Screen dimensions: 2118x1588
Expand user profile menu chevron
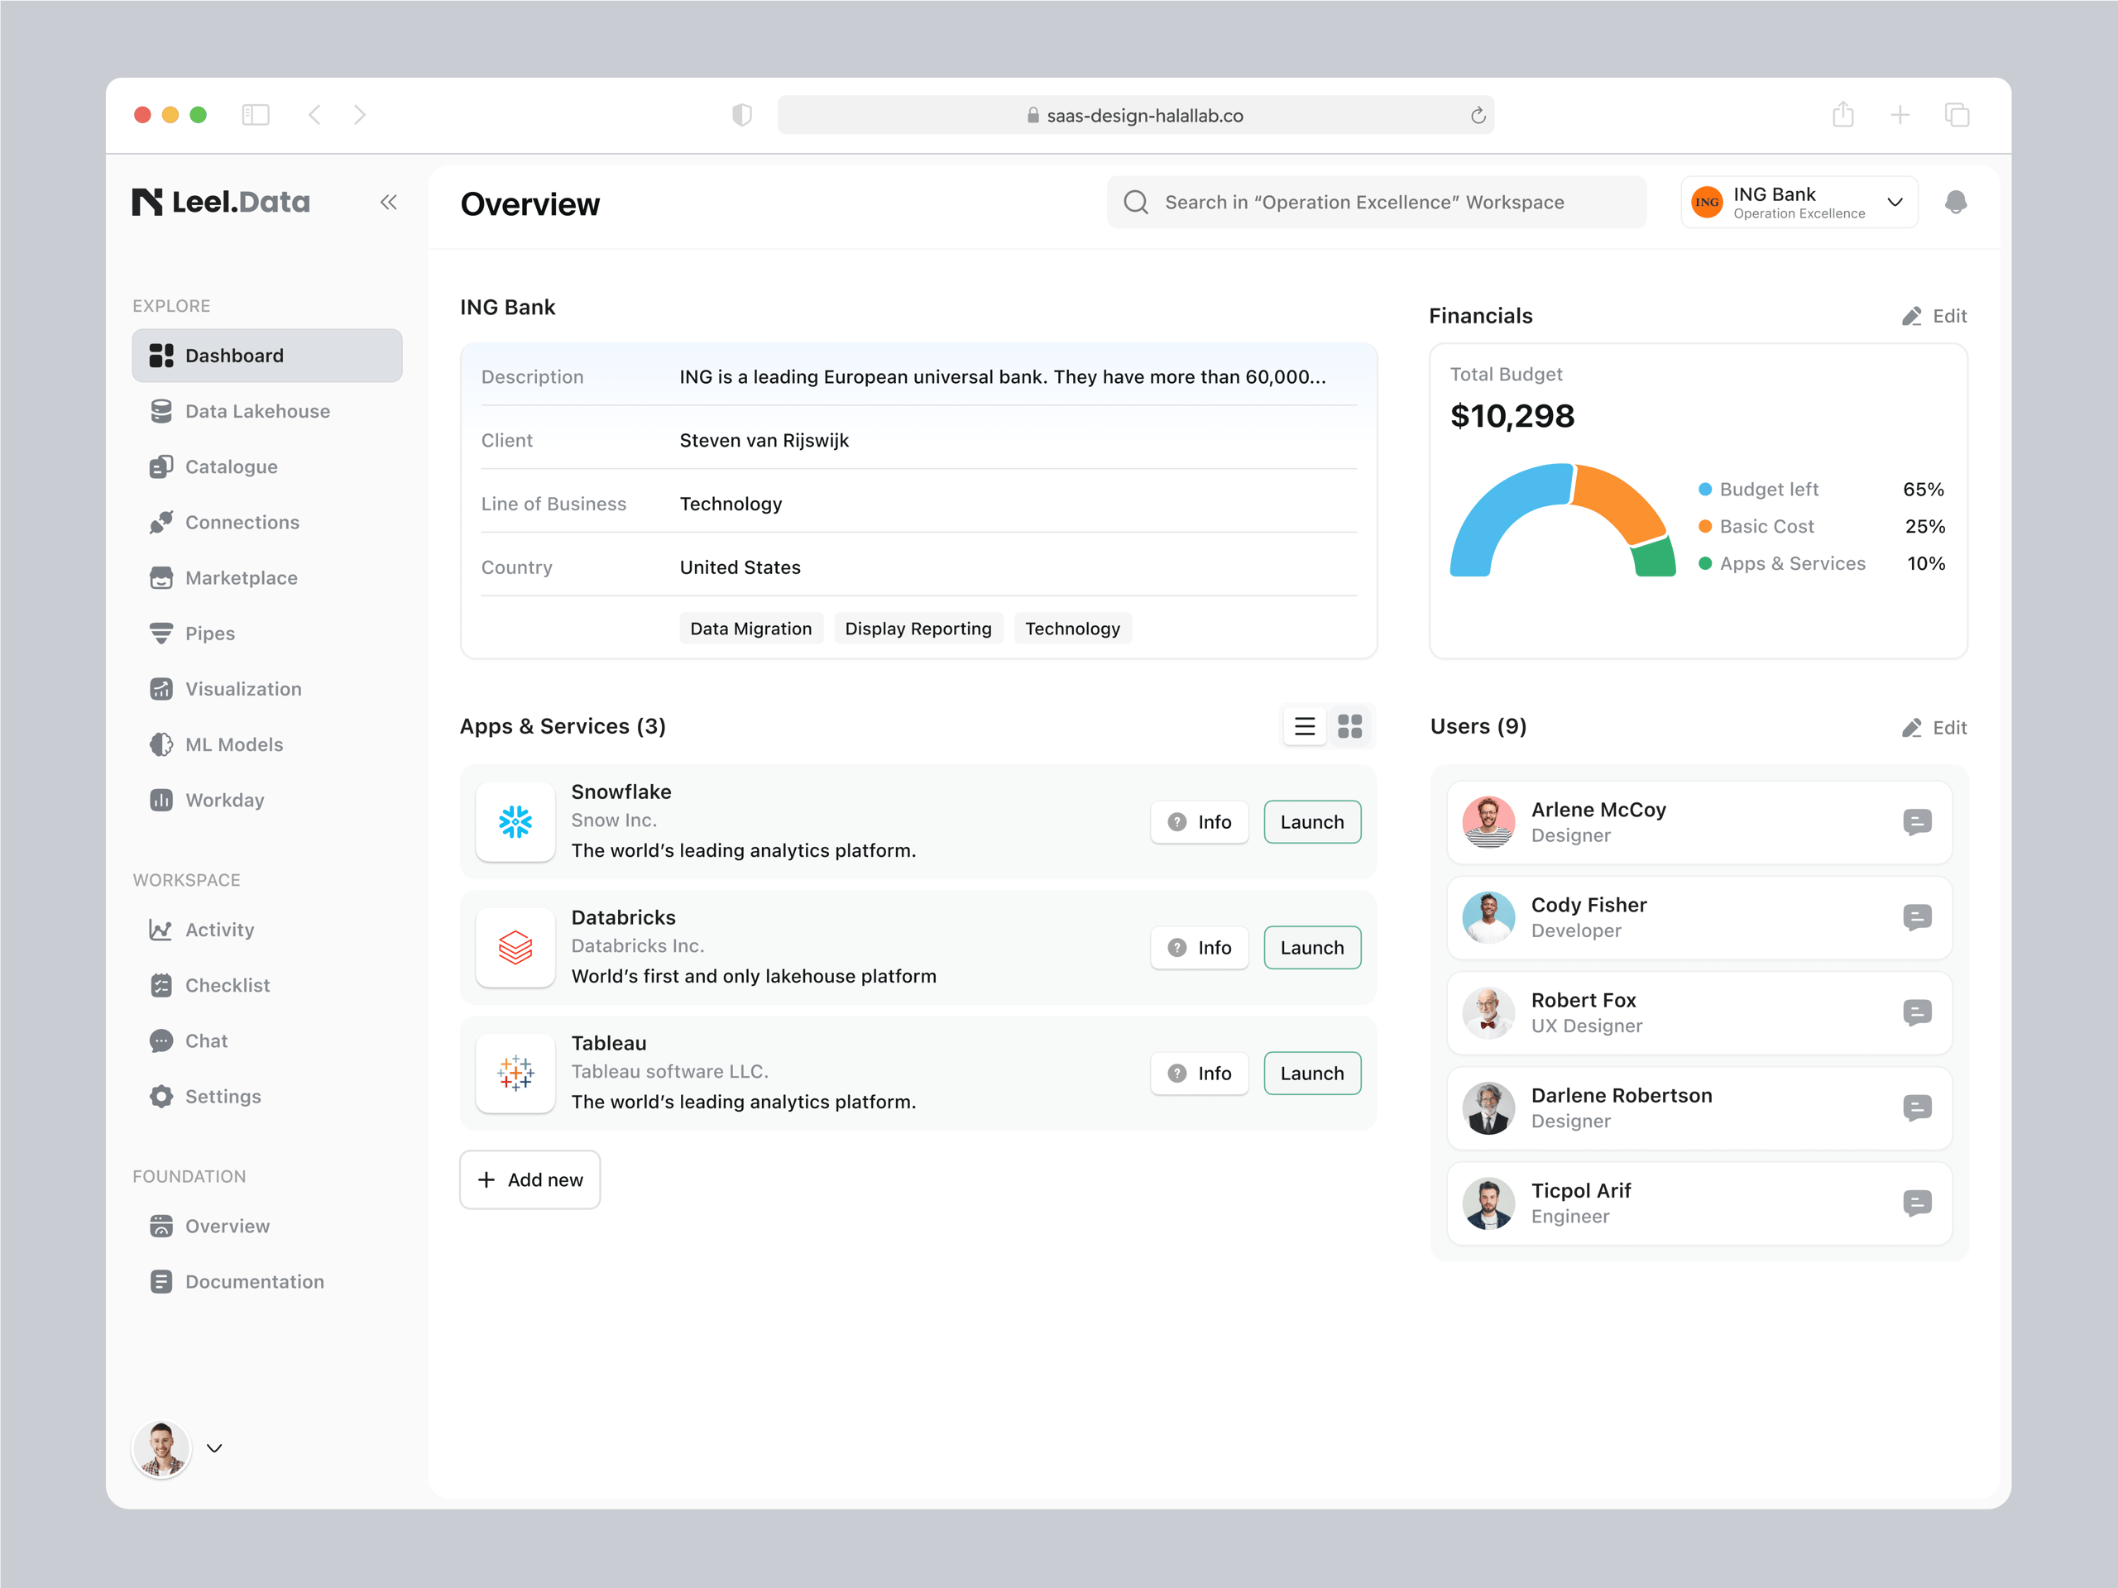214,1448
